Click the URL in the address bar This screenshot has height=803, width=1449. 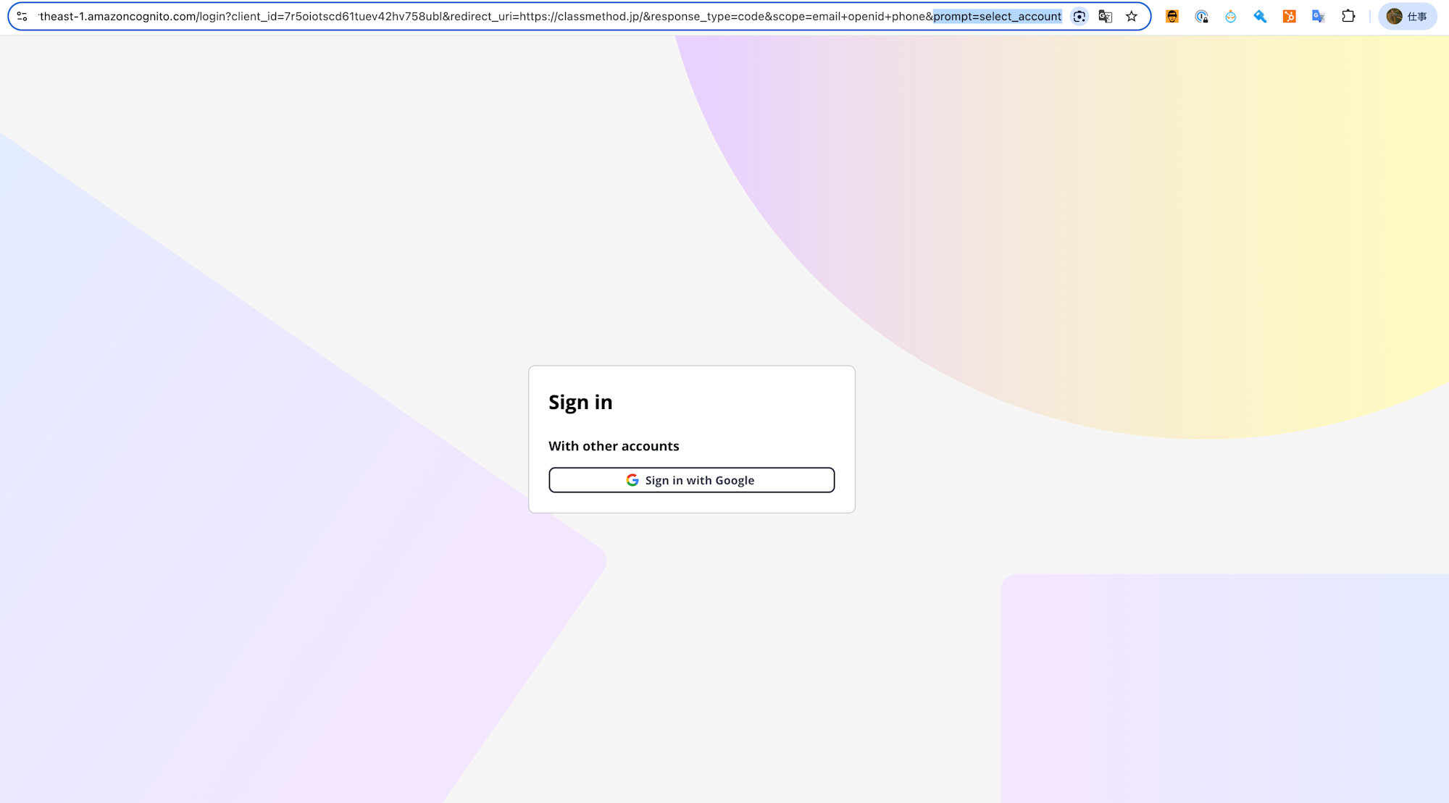pyautogui.click(x=551, y=16)
